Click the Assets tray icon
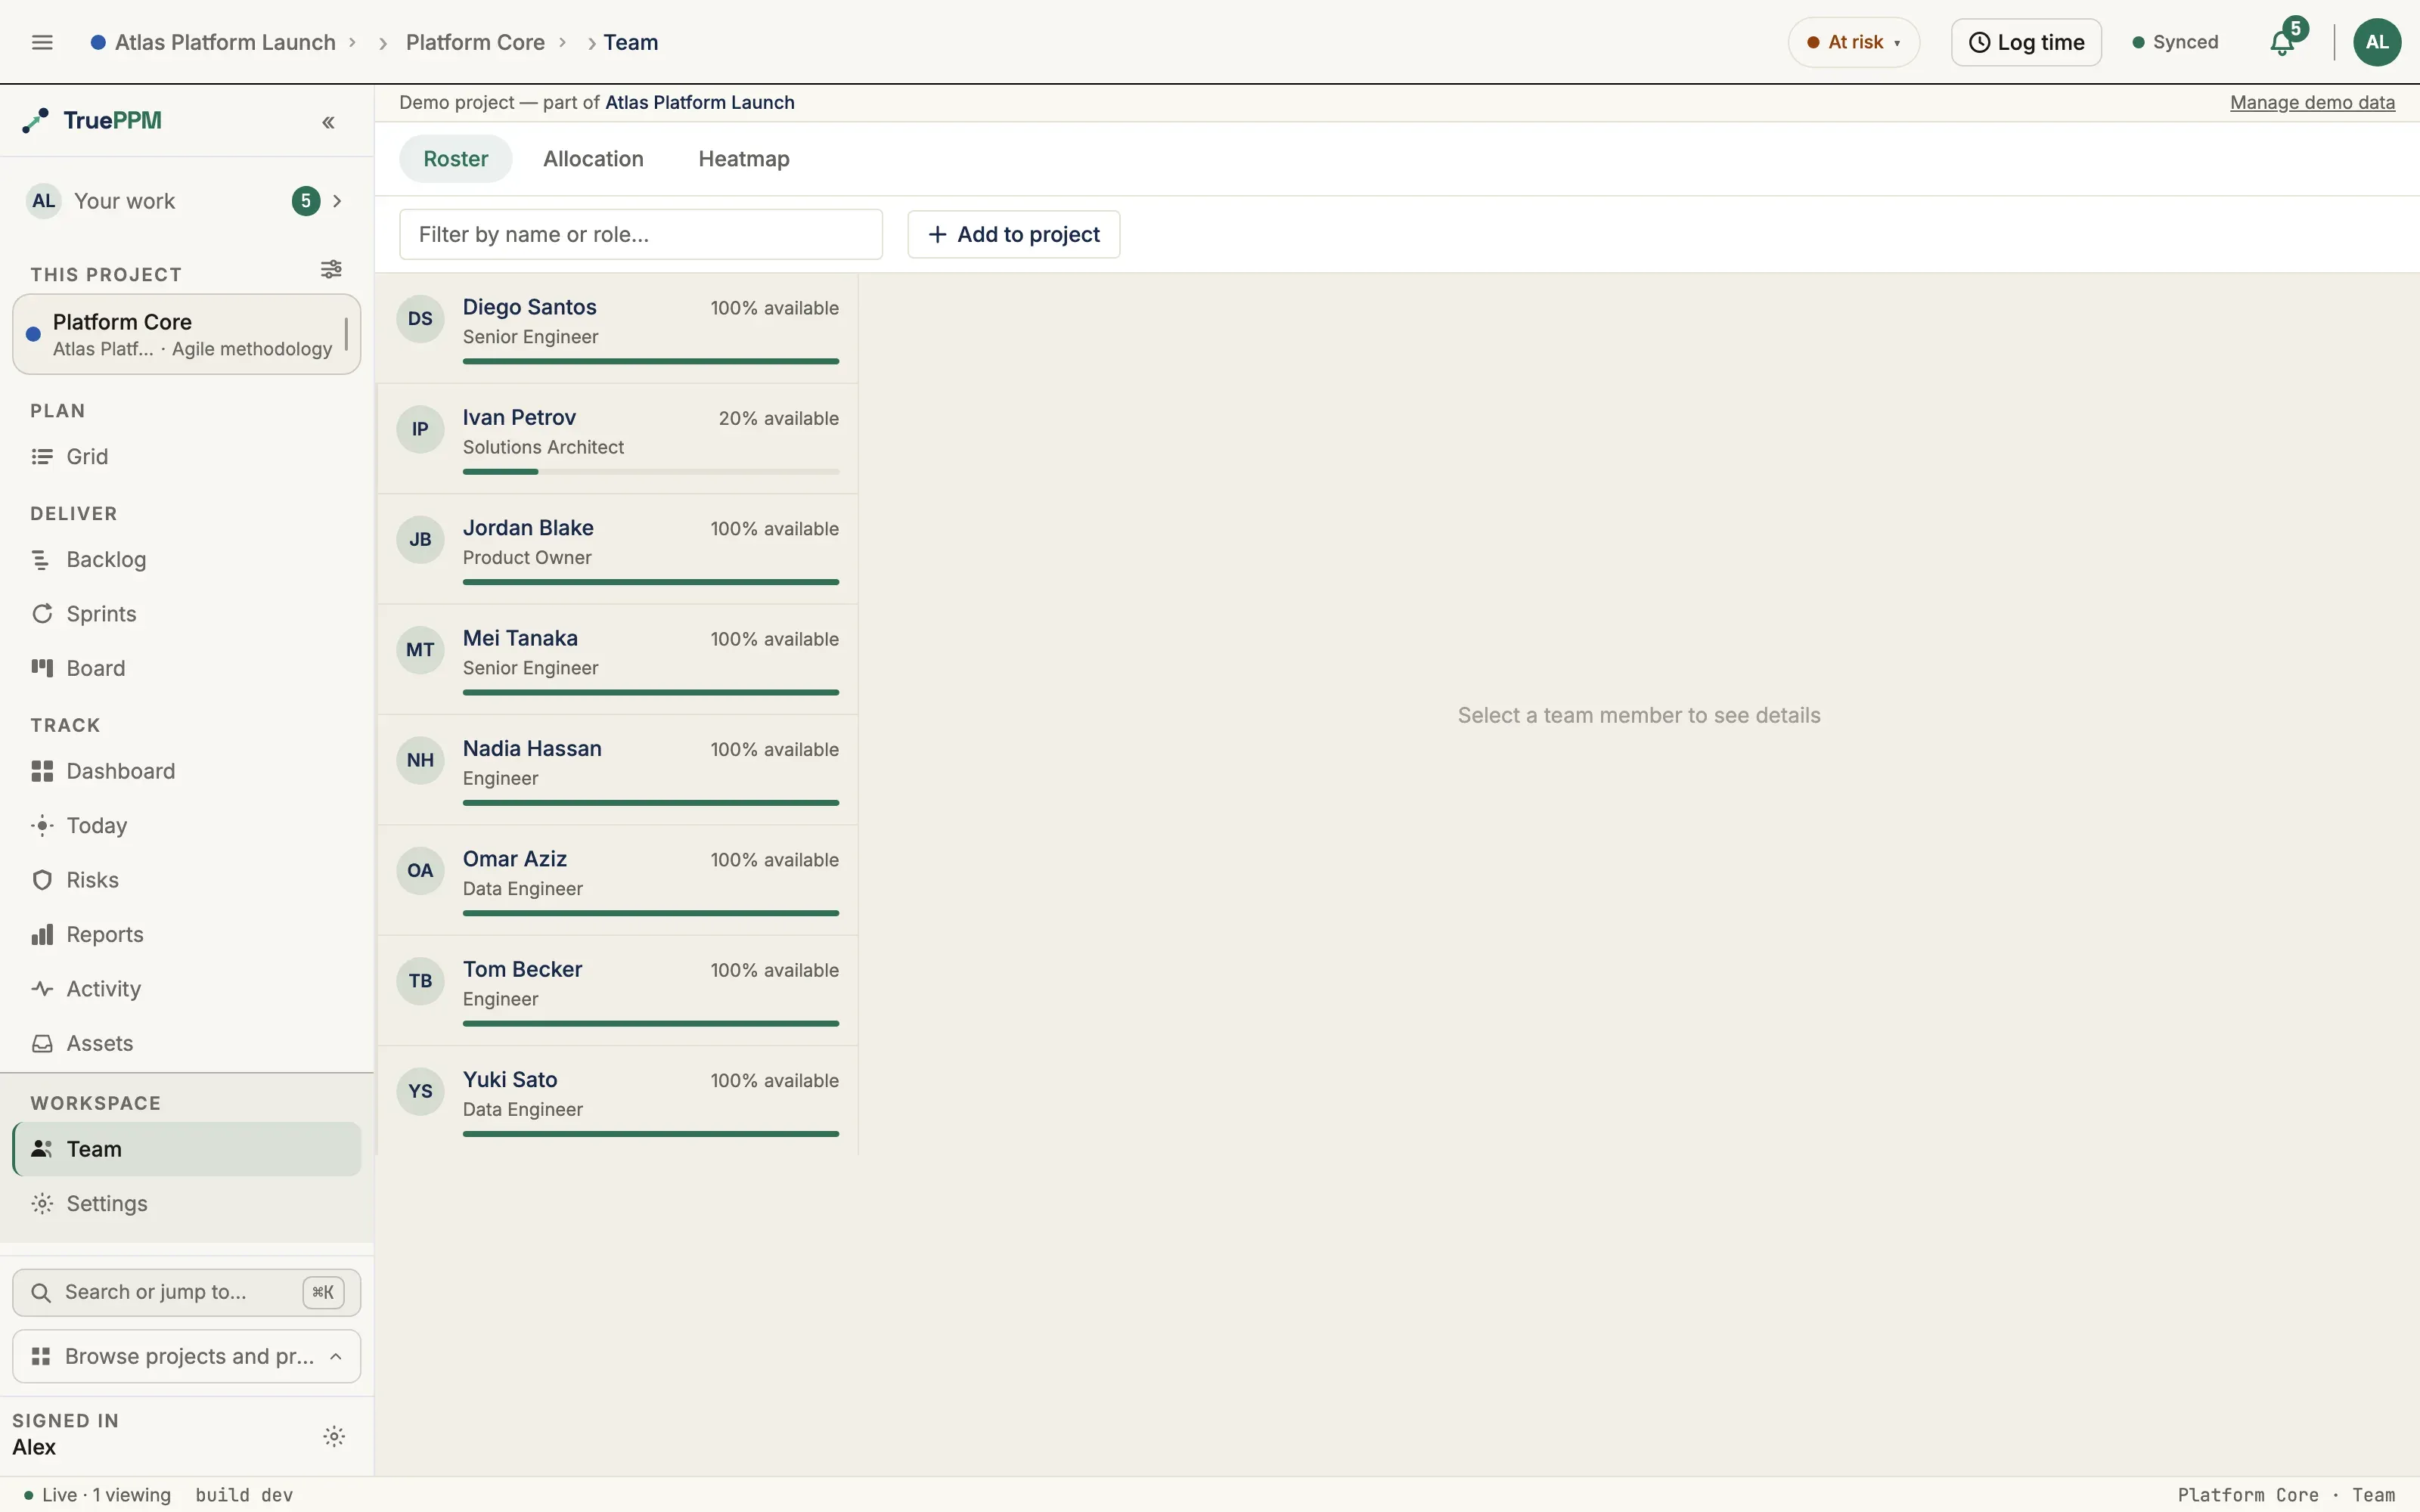The image size is (2420, 1512). pyautogui.click(x=42, y=1044)
